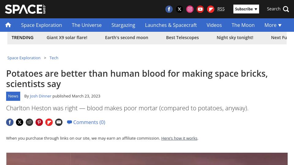294x165 pixels.
Task: Open trending Earth's second moon
Action: pos(126,38)
